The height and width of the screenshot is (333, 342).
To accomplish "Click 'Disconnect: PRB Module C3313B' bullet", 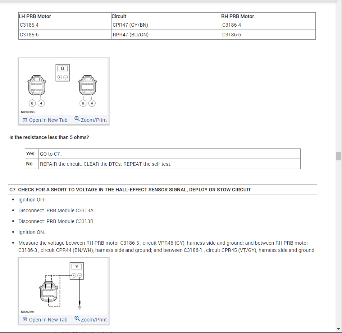I will pos(57,221).
